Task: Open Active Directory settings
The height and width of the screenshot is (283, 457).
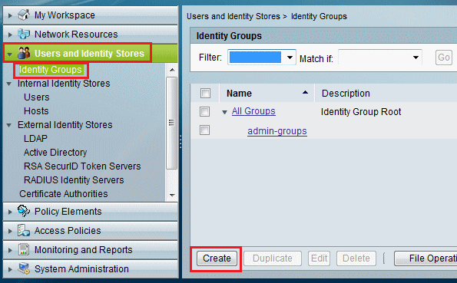Action: point(55,153)
